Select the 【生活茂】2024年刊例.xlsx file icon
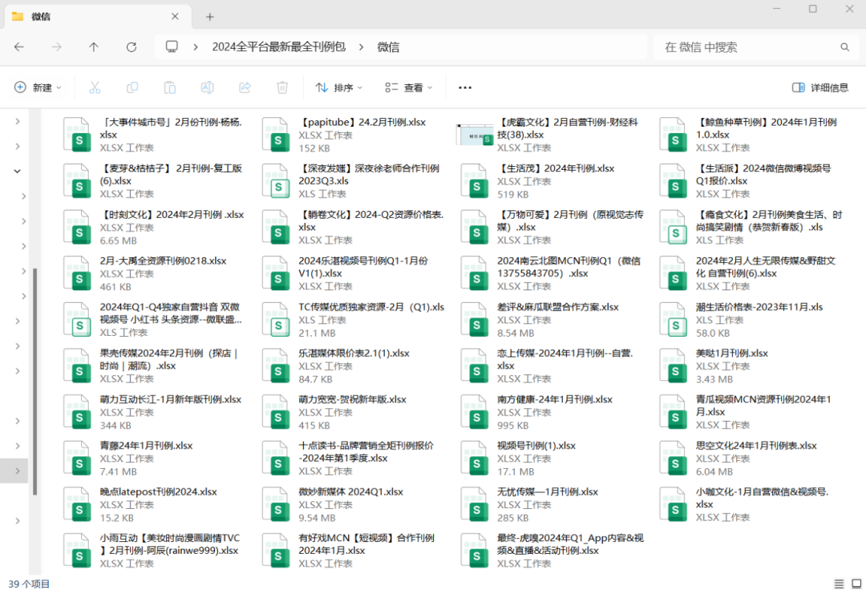Image resolution: width=866 pixels, height=590 pixels. point(475,181)
